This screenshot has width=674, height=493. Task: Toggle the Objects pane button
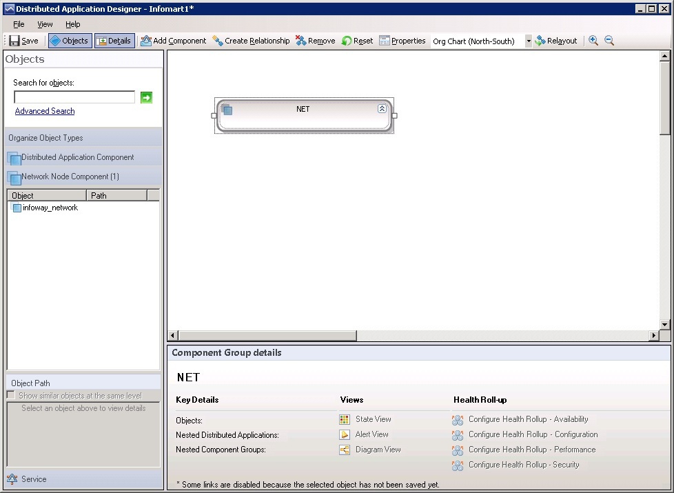pyautogui.click(x=70, y=41)
